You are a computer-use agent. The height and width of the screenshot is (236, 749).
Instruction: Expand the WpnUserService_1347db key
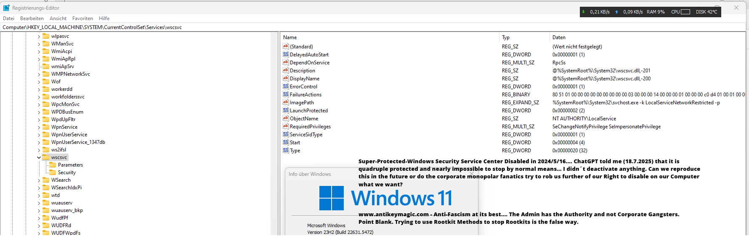(x=39, y=142)
